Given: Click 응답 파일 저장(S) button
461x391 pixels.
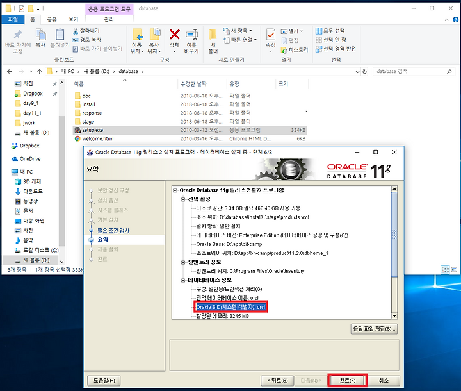Looking at the screenshot, I should [x=375, y=329].
